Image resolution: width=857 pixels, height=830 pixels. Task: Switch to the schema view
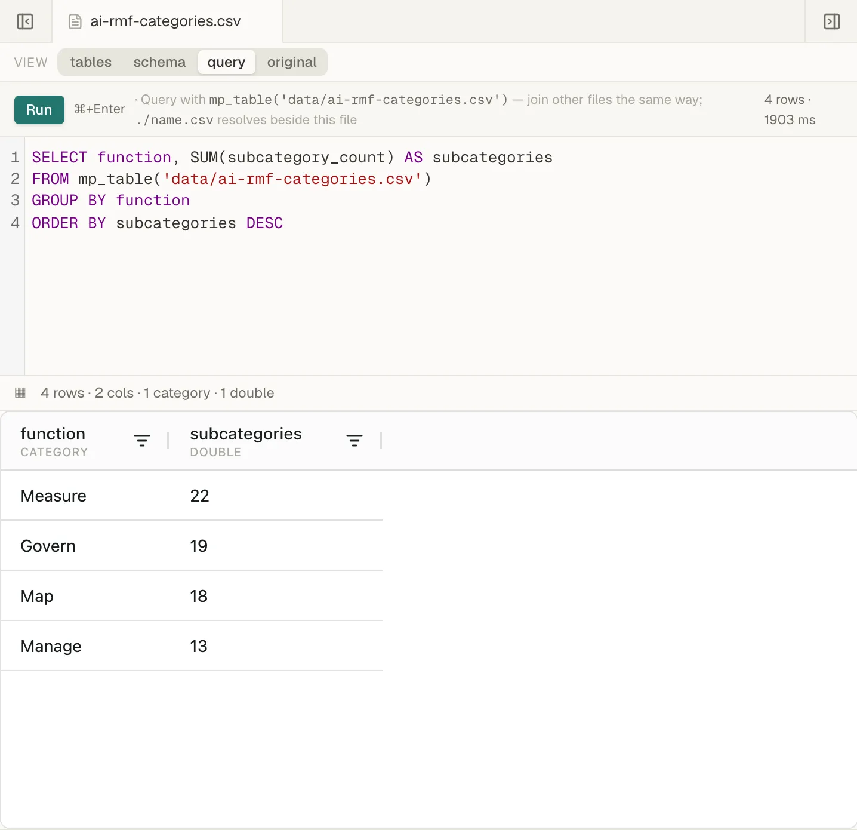pos(159,62)
